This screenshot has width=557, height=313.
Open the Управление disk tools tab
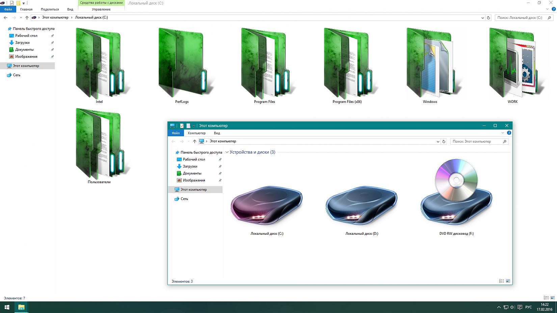(101, 9)
